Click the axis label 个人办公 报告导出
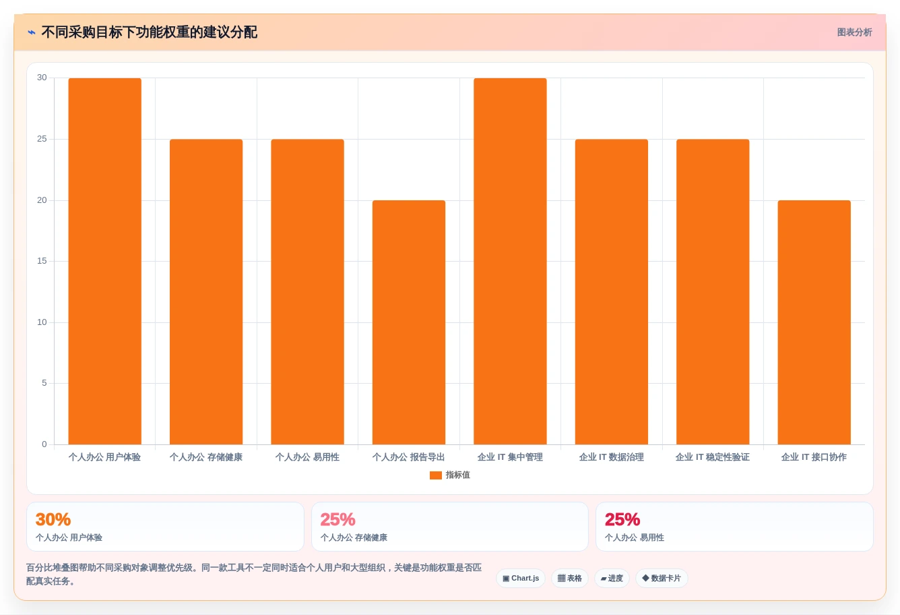The width and height of the screenshot is (900, 615). pos(409,457)
